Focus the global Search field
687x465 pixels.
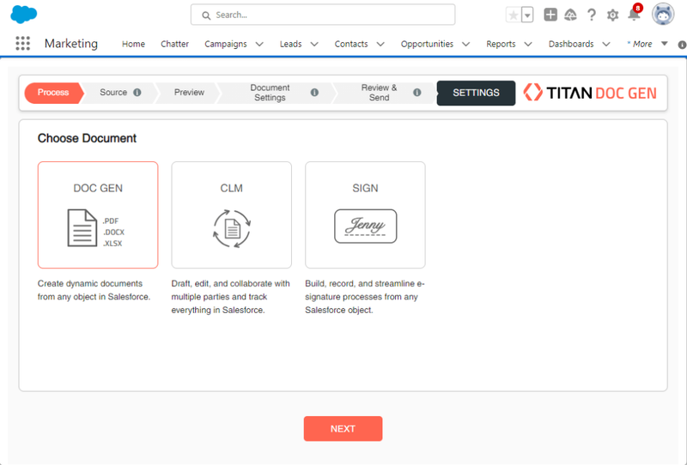pos(323,15)
